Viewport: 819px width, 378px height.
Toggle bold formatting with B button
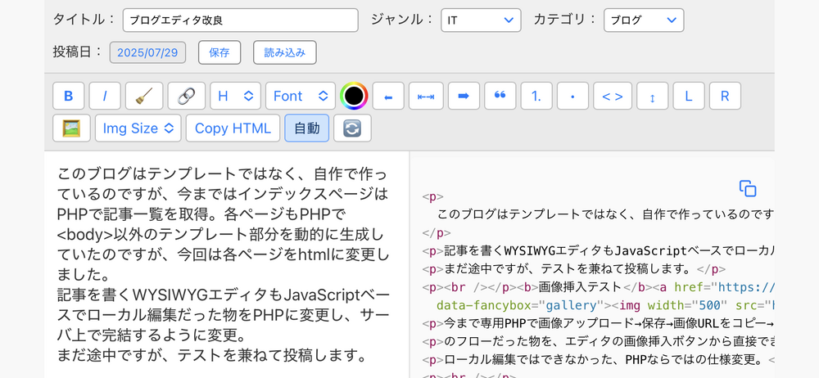click(69, 96)
